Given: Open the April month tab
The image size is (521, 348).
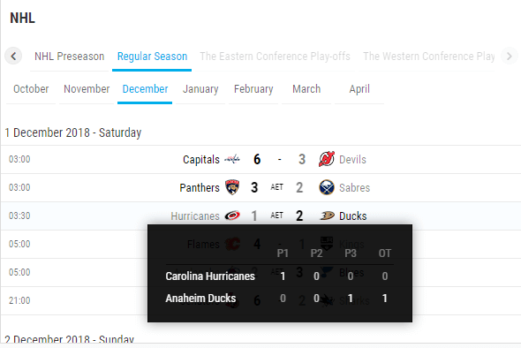Looking at the screenshot, I should [x=359, y=89].
